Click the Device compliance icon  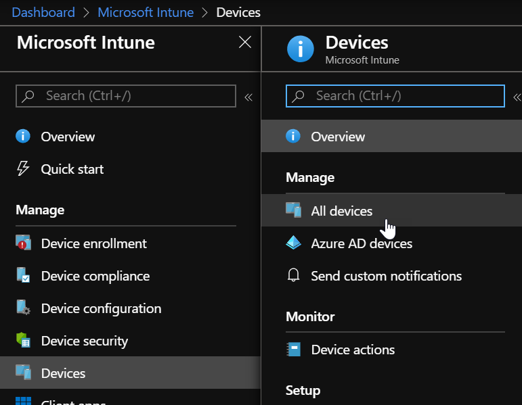point(23,276)
